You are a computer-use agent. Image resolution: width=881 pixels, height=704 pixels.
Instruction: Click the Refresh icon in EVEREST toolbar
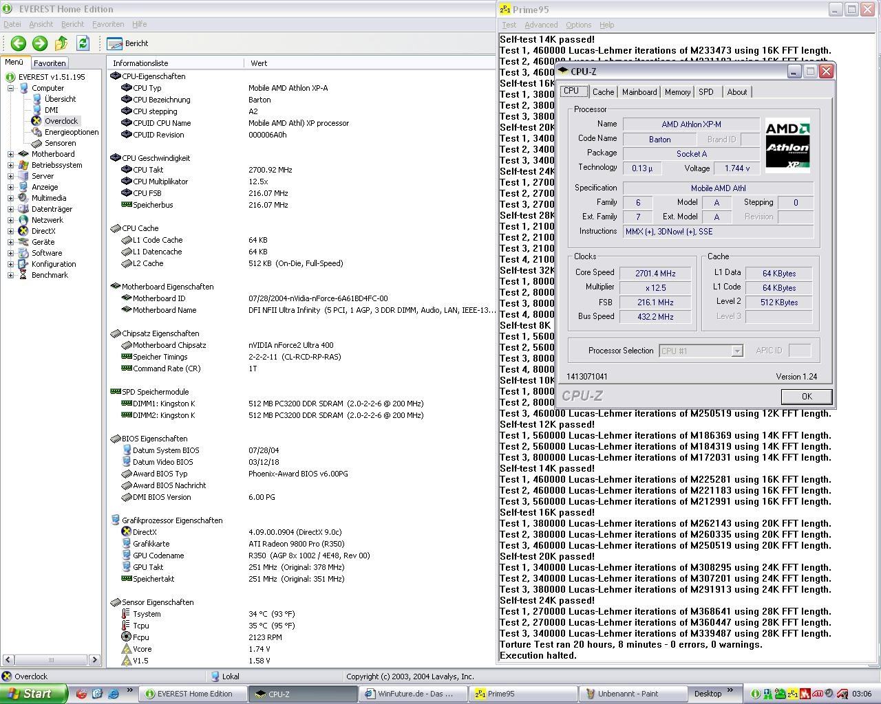pyautogui.click(x=83, y=43)
